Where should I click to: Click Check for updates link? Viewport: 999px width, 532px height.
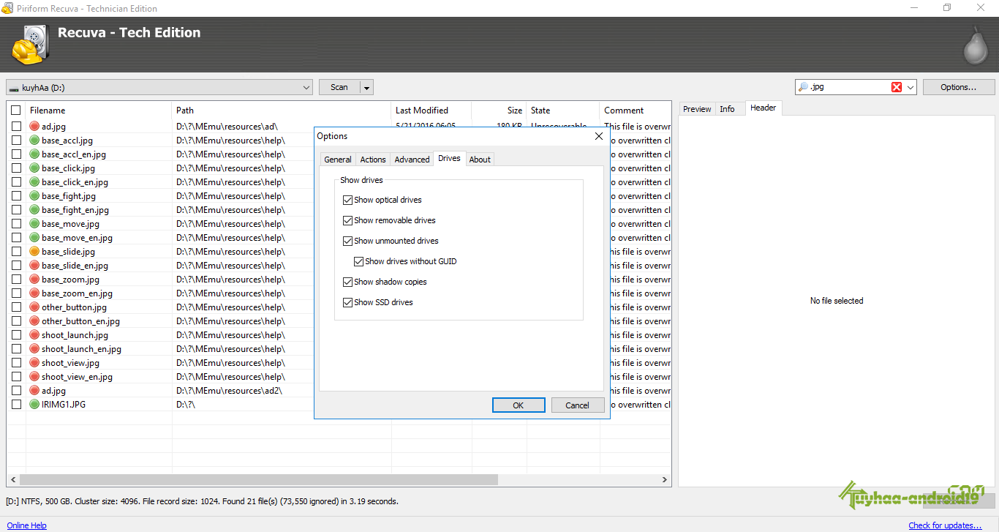click(945, 525)
